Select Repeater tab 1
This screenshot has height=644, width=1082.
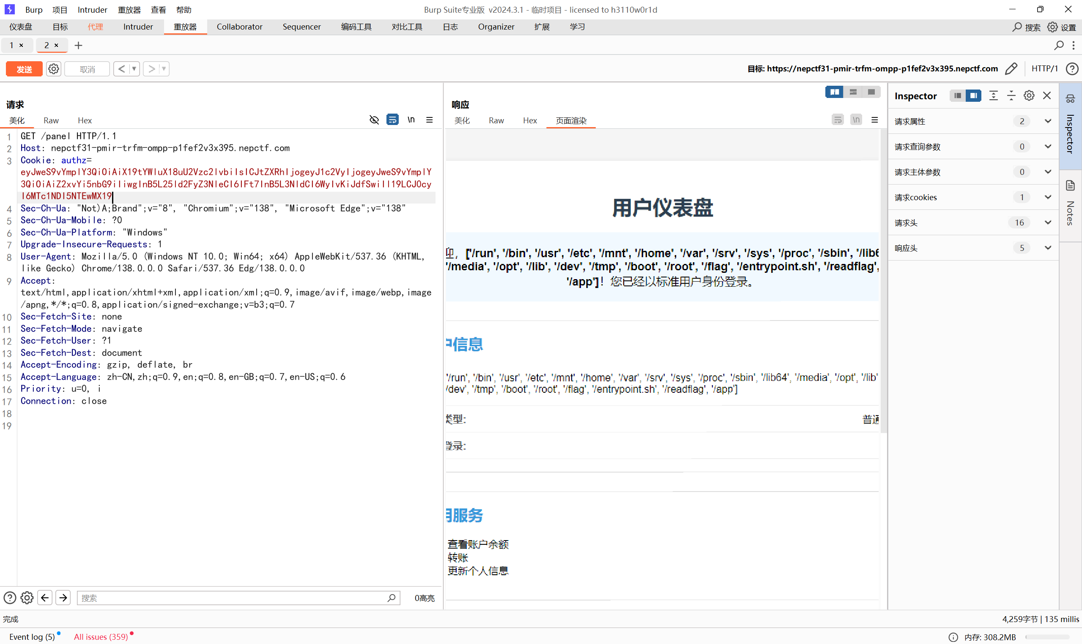pyautogui.click(x=12, y=45)
